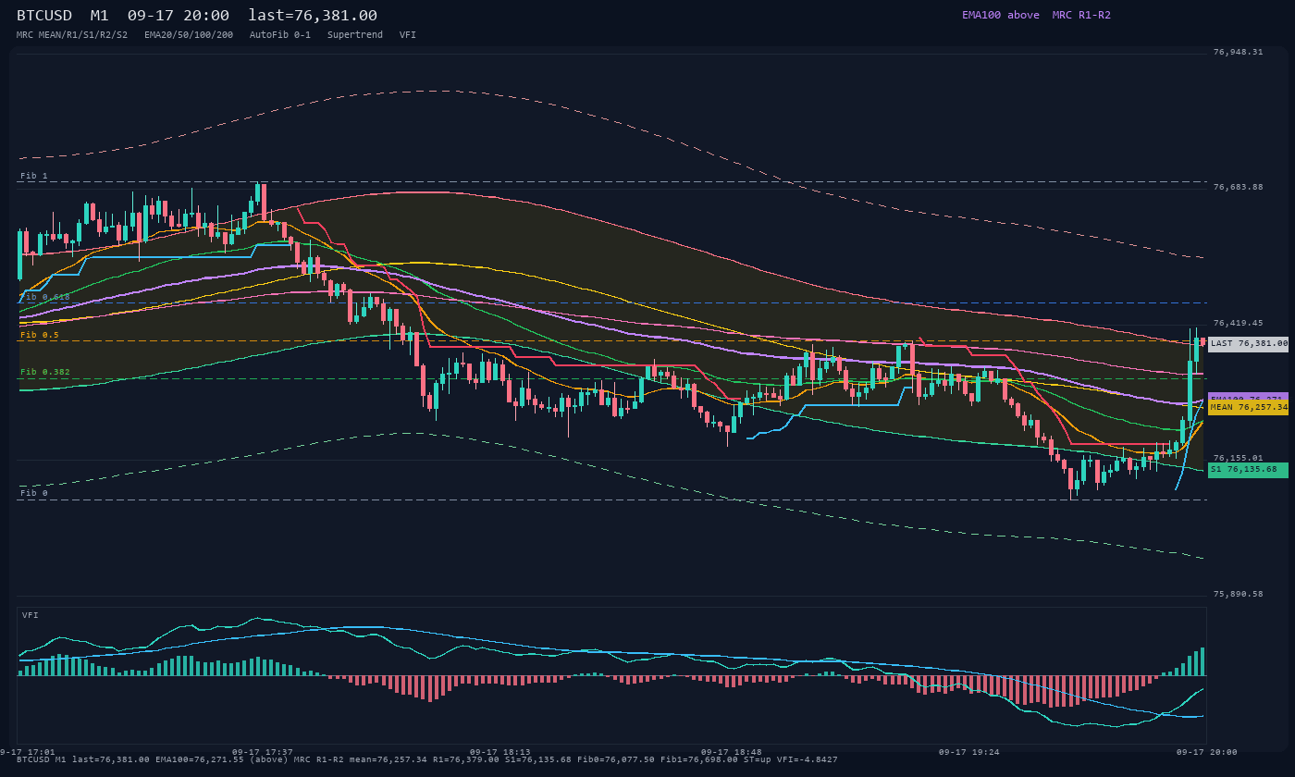
Task: Select the M1 timeframe label in the title
Action: pyautogui.click(x=99, y=15)
